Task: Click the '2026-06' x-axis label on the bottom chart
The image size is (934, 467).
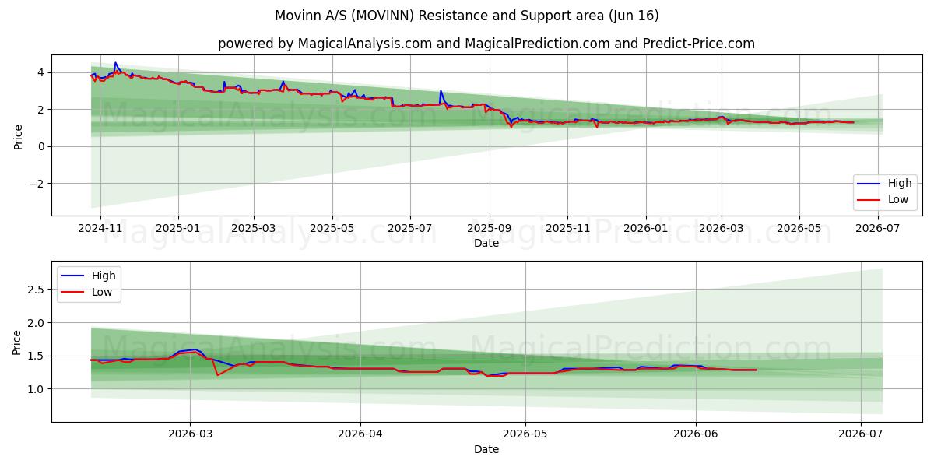Action: 695,435
